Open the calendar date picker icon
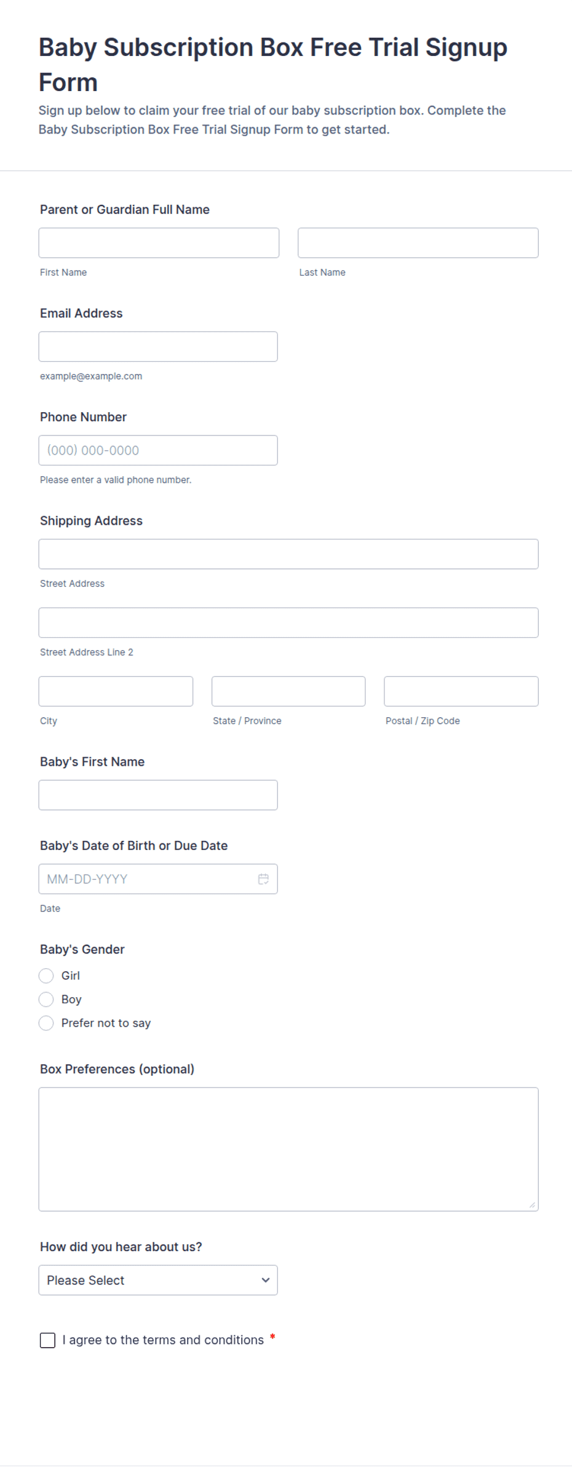 click(x=263, y=879)
